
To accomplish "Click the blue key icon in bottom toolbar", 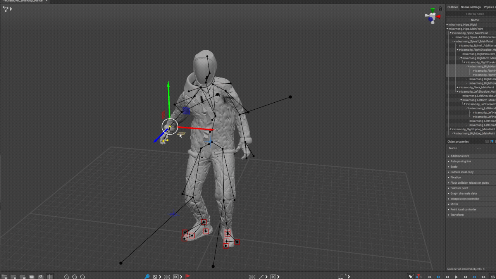I will click(147, 277).
